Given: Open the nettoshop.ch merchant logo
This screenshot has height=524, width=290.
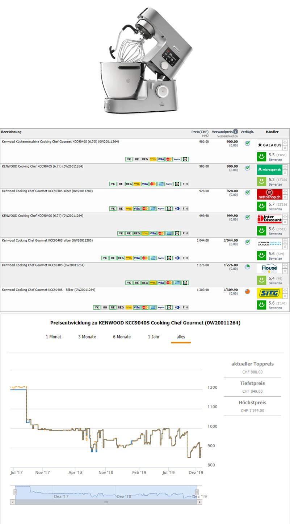Looking at the screenshot, I should pos(269,194).
